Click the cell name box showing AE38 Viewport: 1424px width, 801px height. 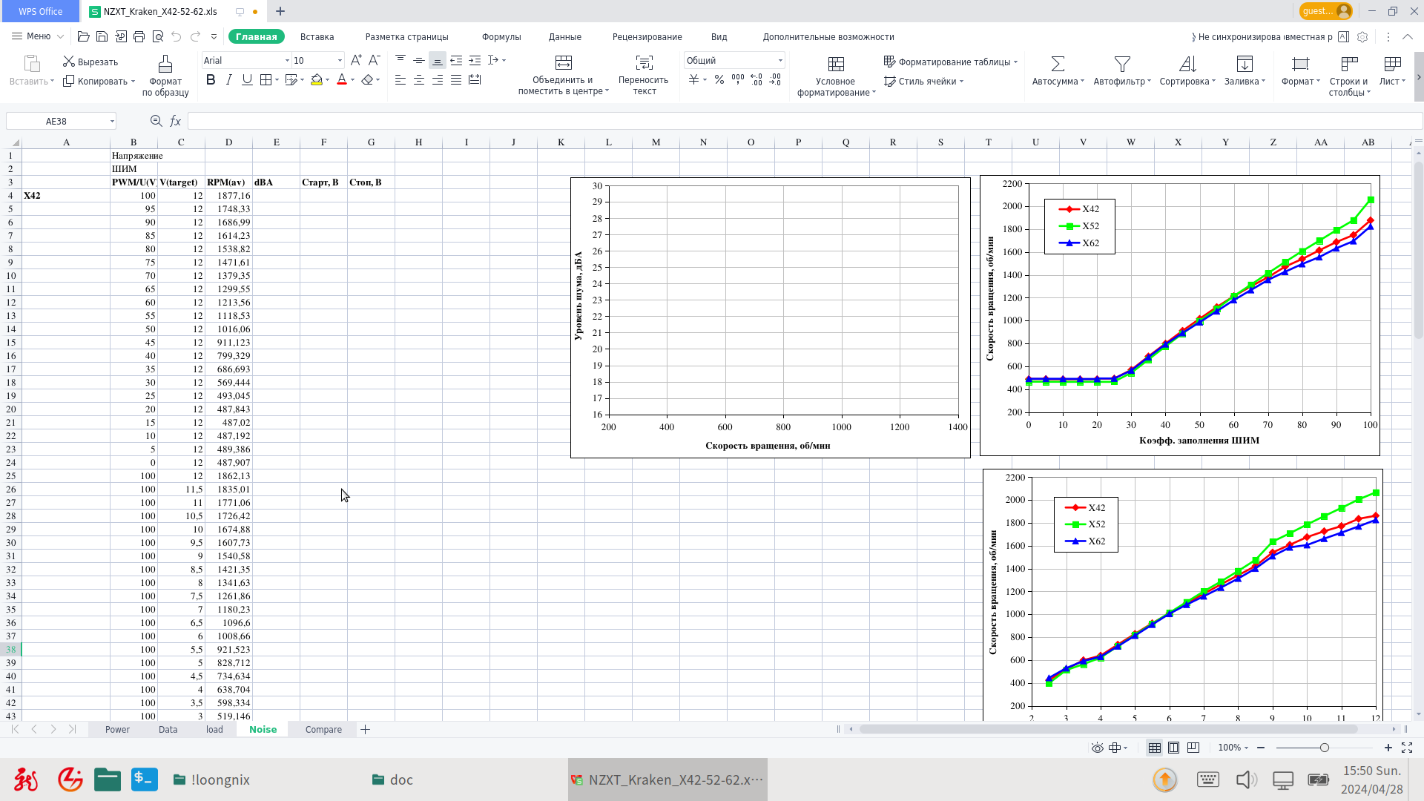click(56, 121)
